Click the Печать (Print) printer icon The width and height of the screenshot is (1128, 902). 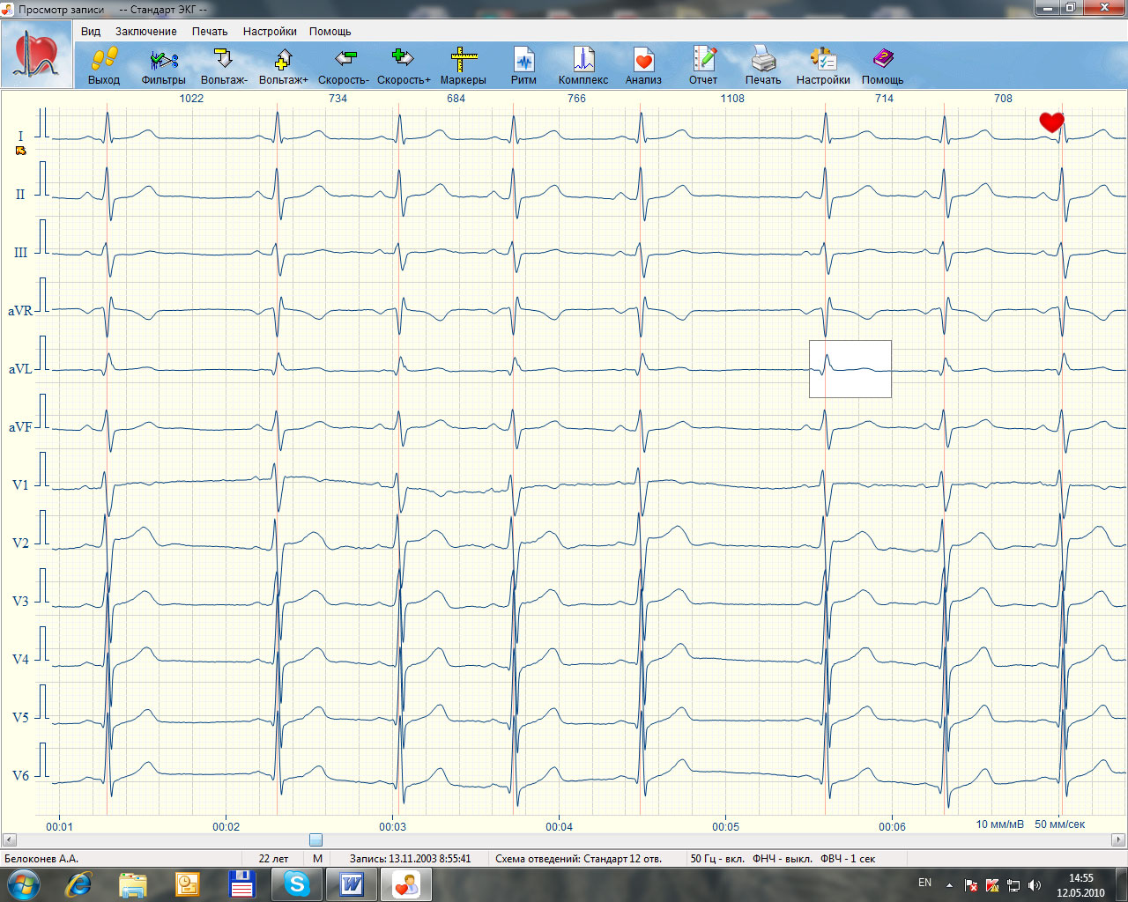[x=763, y=61]
